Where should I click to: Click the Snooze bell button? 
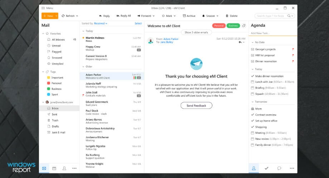tap(208, 16)
